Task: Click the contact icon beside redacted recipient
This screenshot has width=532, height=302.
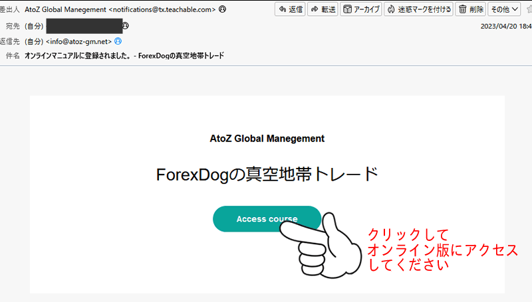Action: coord(126,26)
